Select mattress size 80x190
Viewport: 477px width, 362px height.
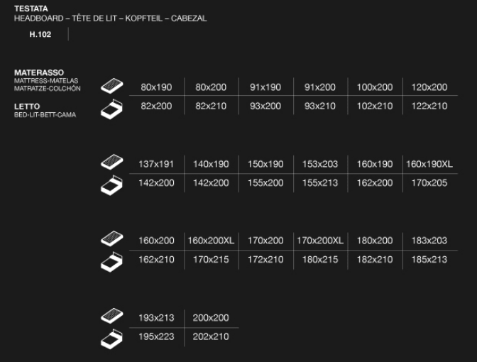[156, 87]
